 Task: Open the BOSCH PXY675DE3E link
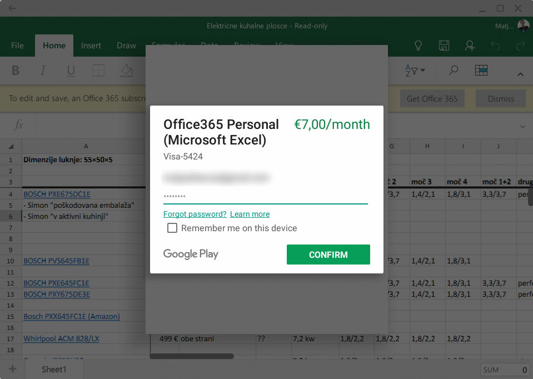[x=57, y=294]
